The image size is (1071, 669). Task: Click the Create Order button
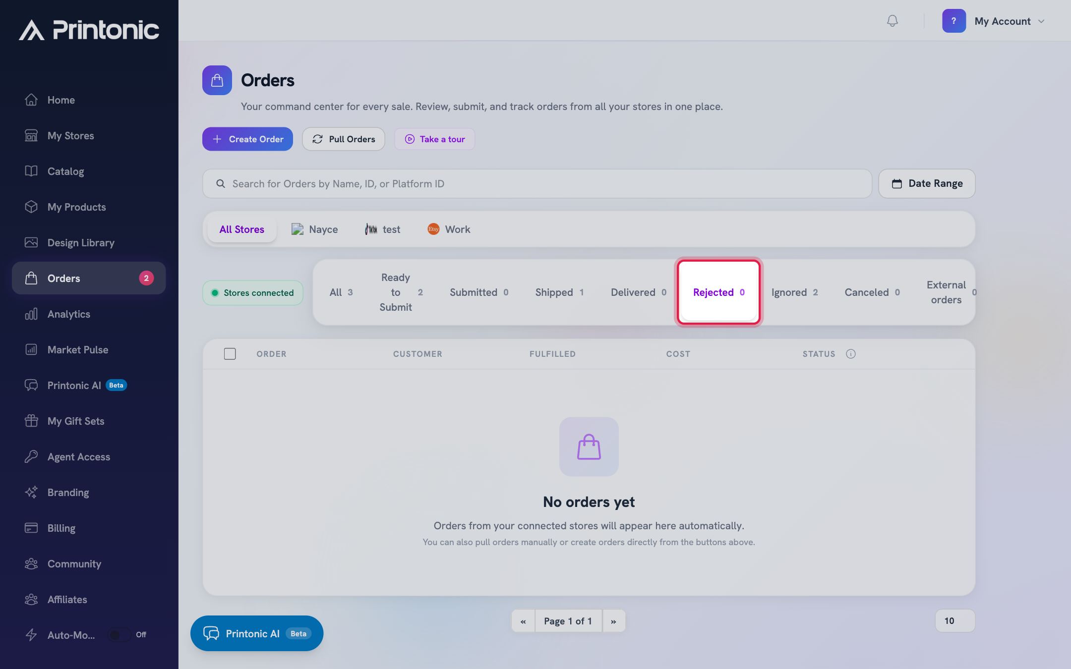pos(247,139)
